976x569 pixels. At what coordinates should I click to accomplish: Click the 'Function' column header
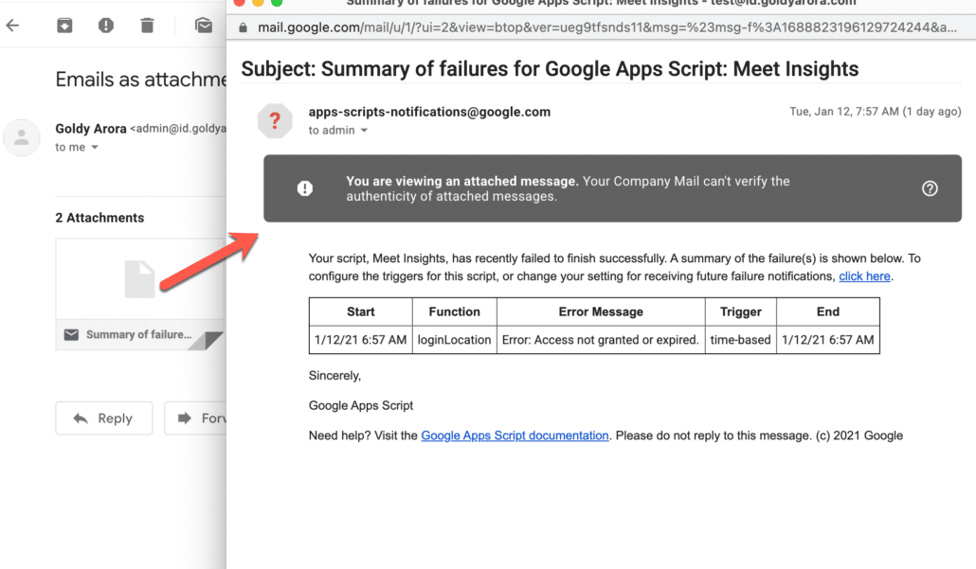pyautogui.click(x=455, y=311)
